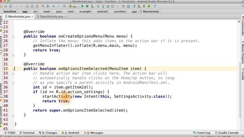This screenshot has width=244, height=137.
Task: Click the Debug bug icon
Action: 87,6
